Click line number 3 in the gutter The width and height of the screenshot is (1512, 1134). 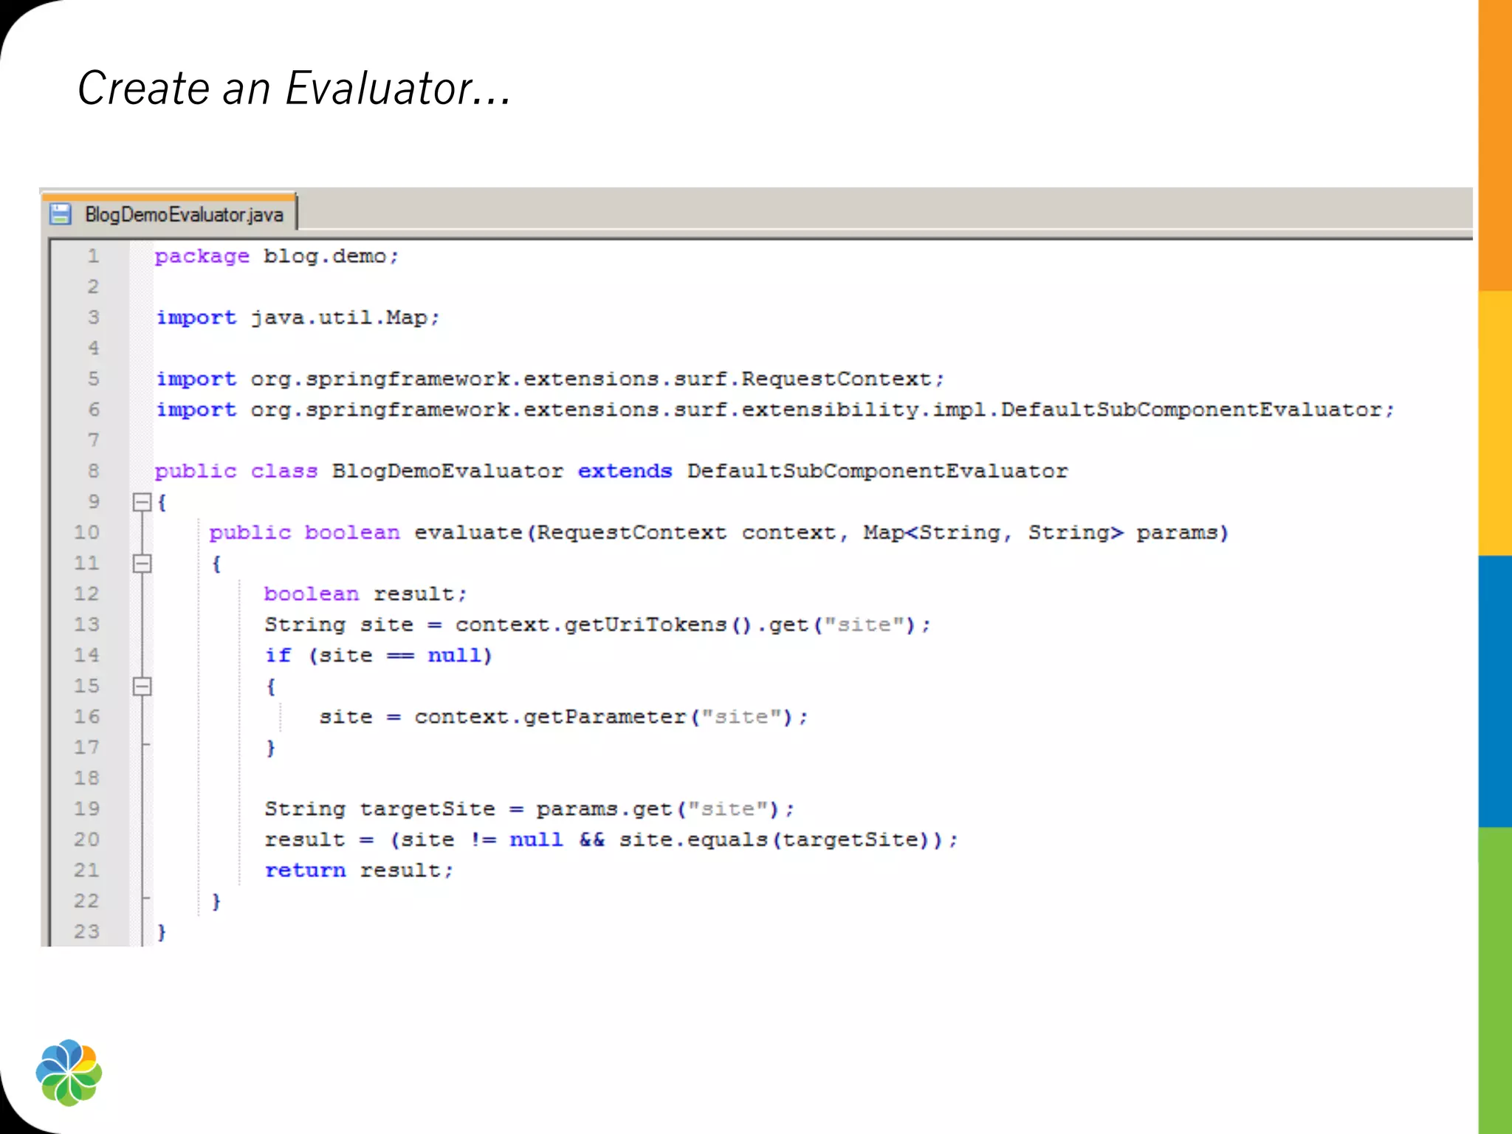coord(93,317)
